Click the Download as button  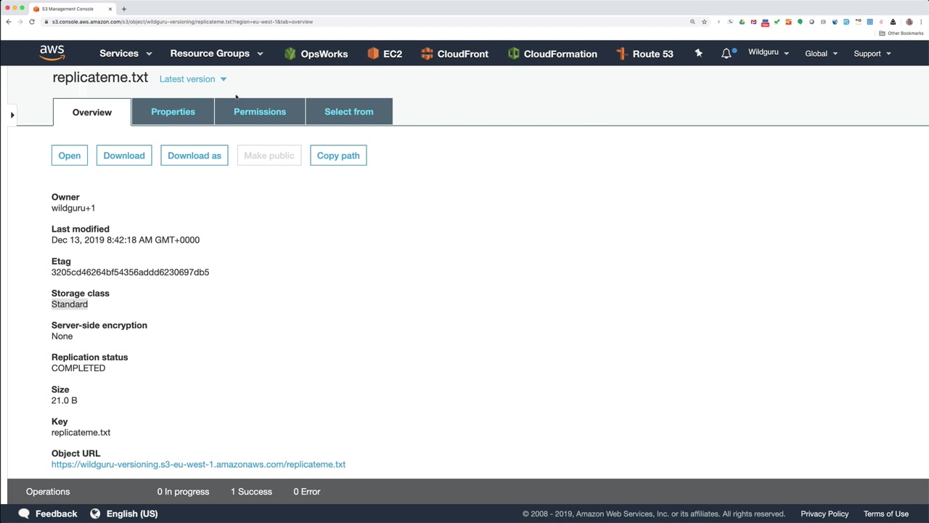195,155
